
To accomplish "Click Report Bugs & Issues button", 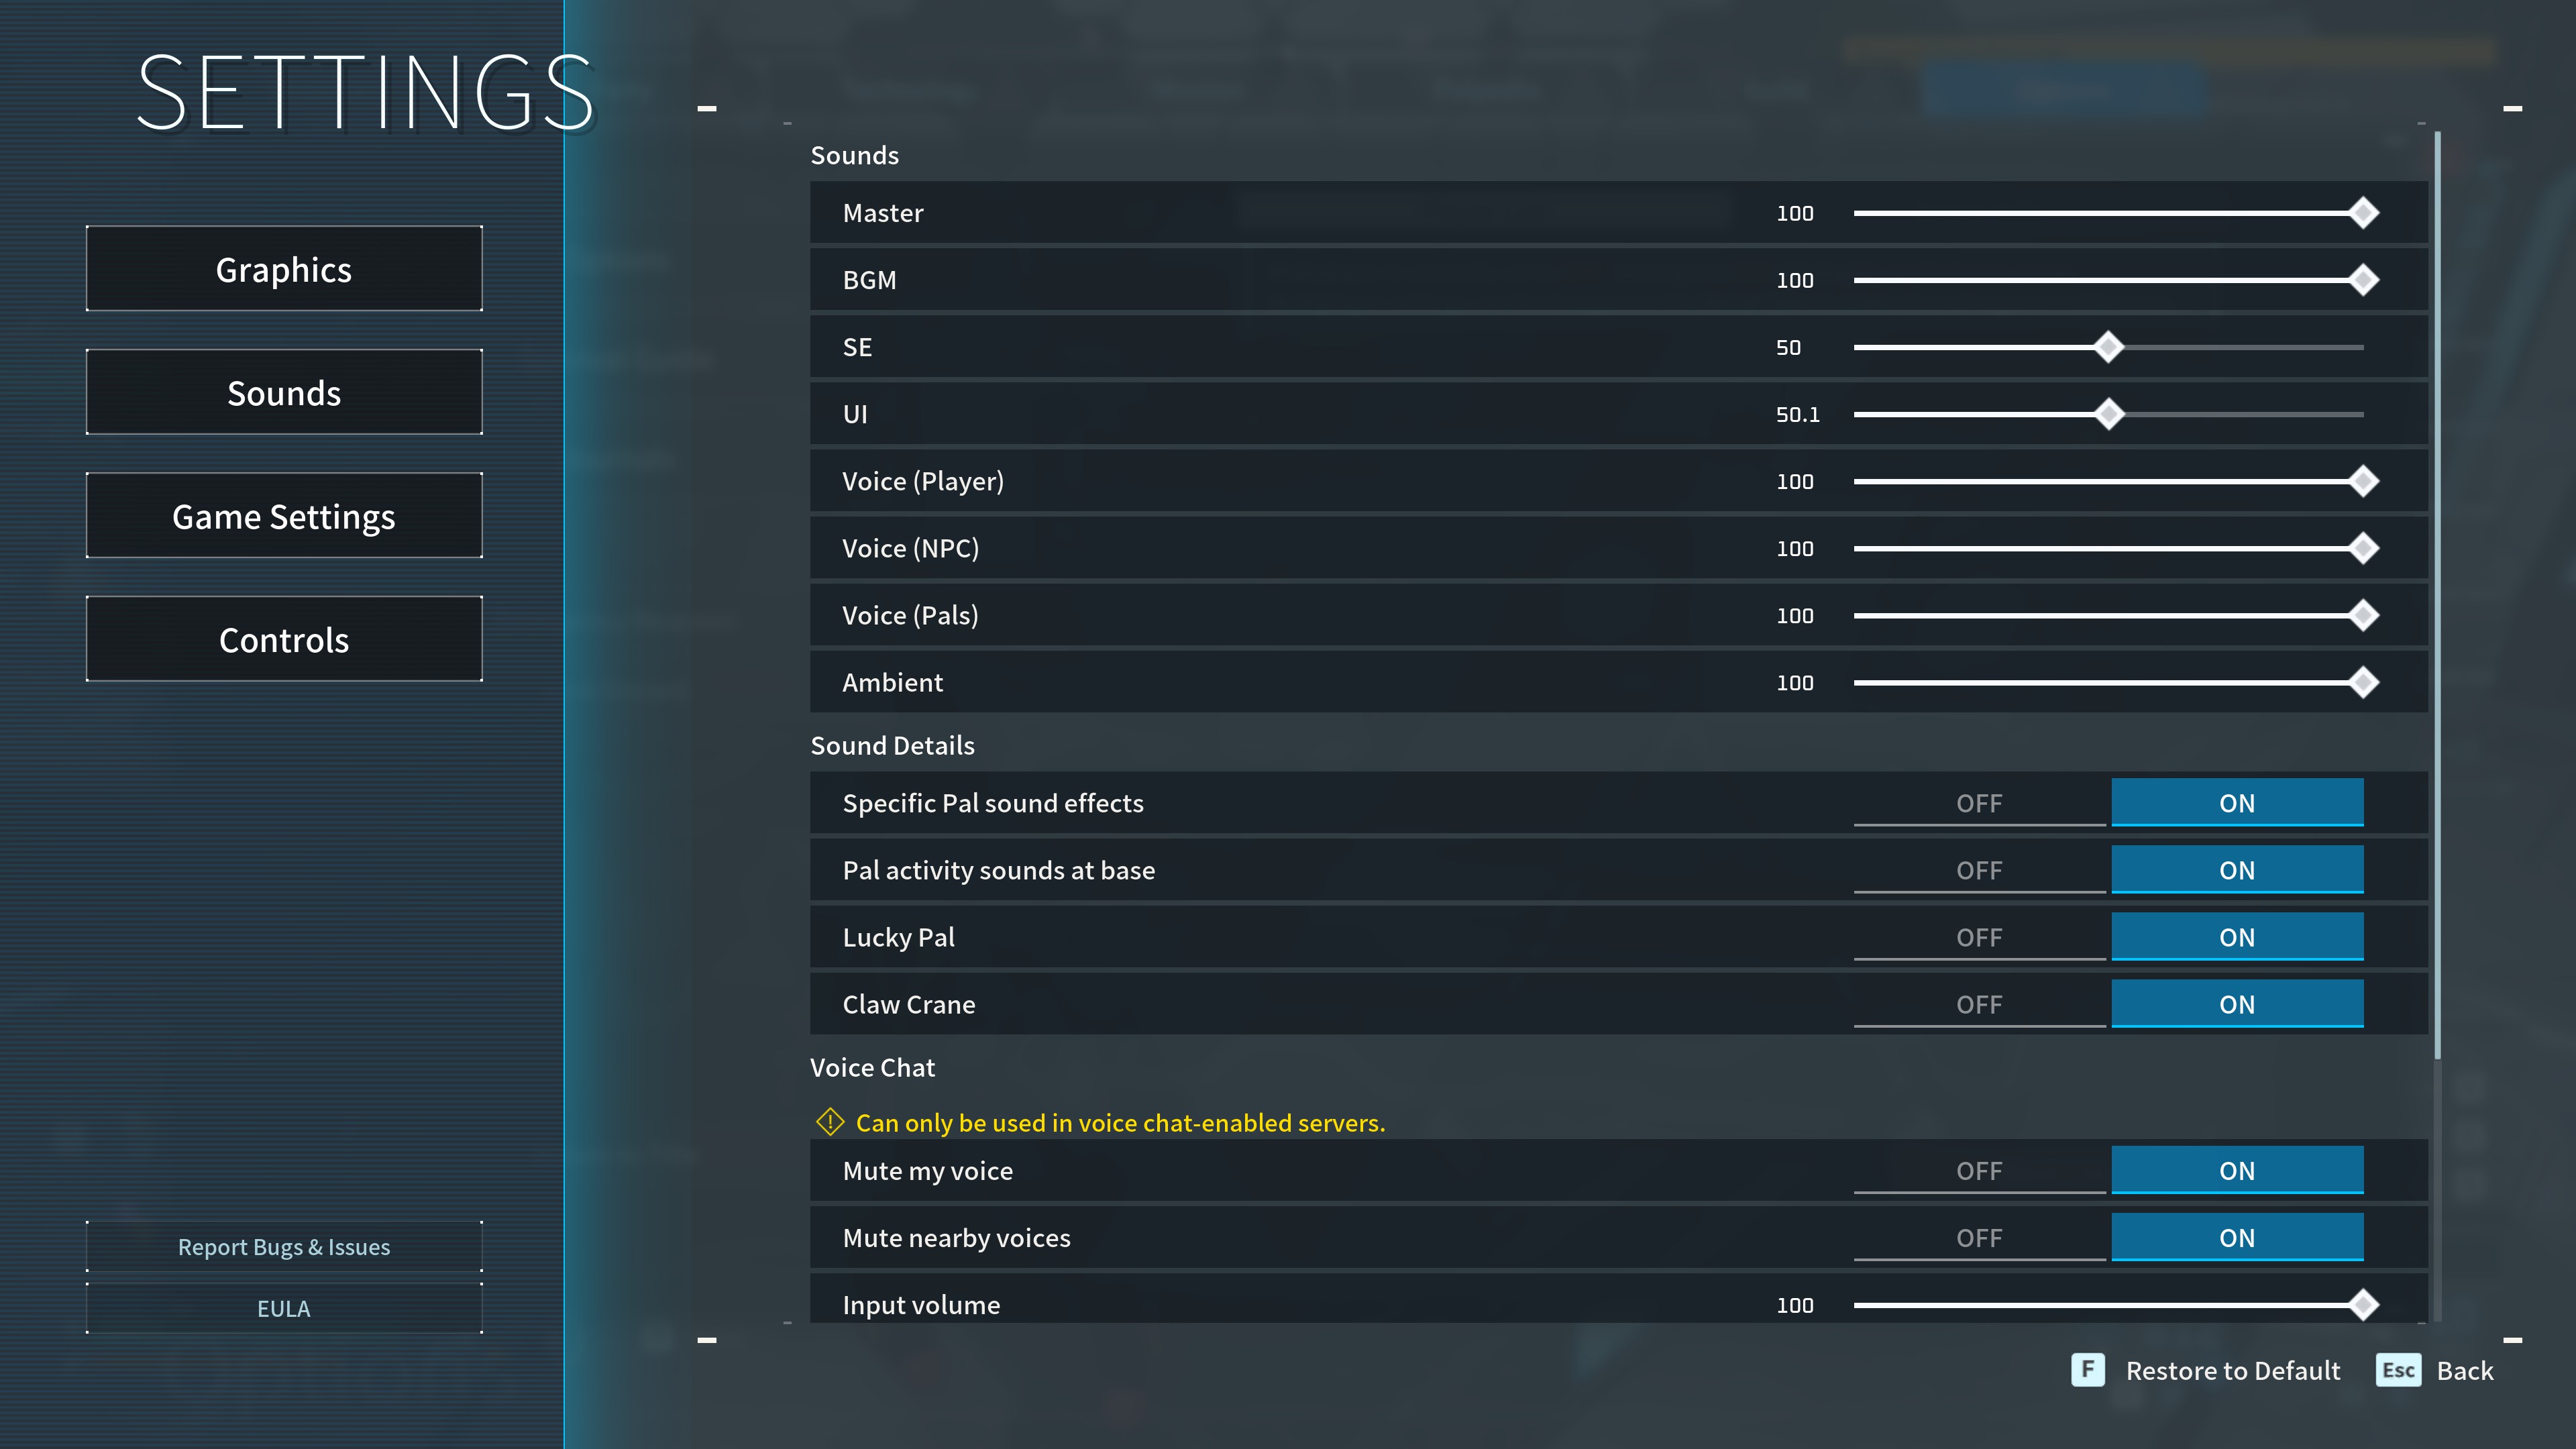I will [284, 1247].
